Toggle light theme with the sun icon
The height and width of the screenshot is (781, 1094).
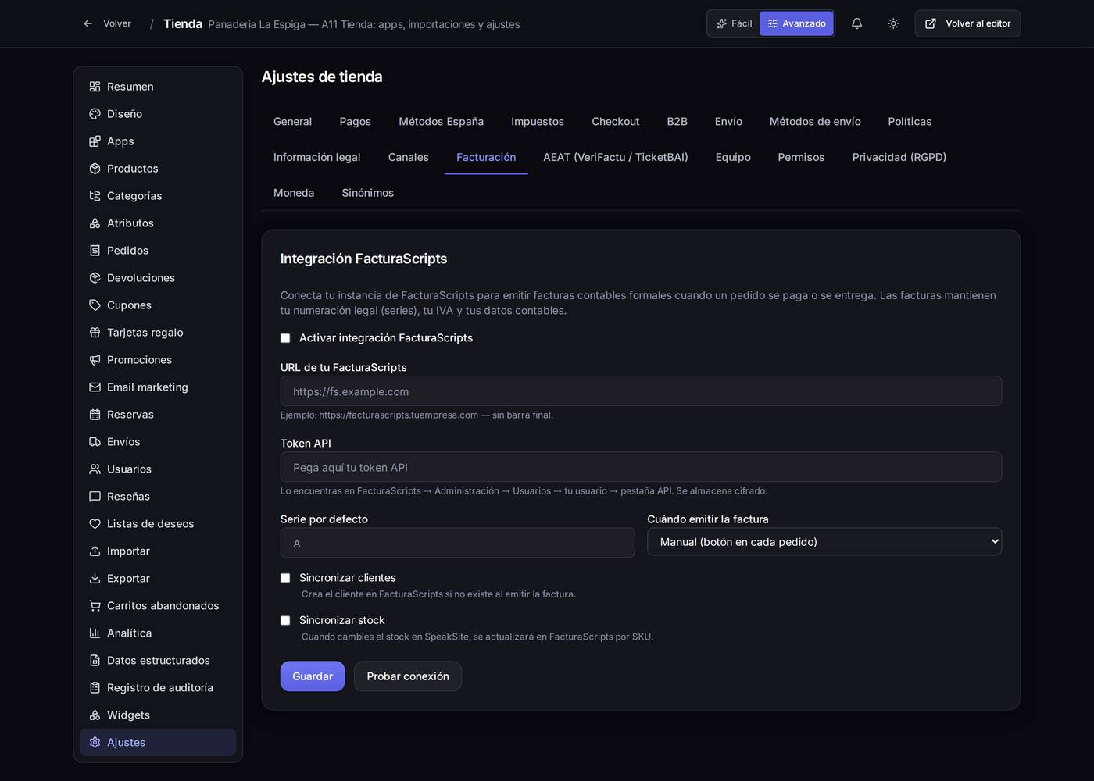[893, 23]
